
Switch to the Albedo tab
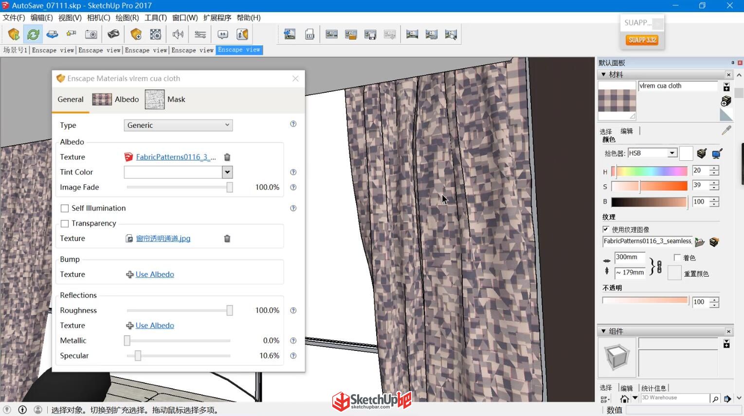click(115, 99)
